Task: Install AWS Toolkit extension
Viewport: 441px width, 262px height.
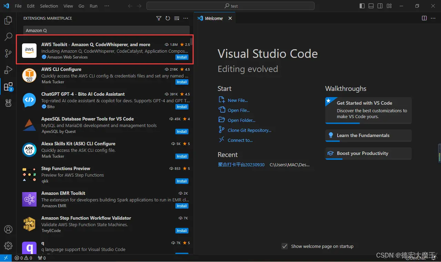Action: [182, 57]
